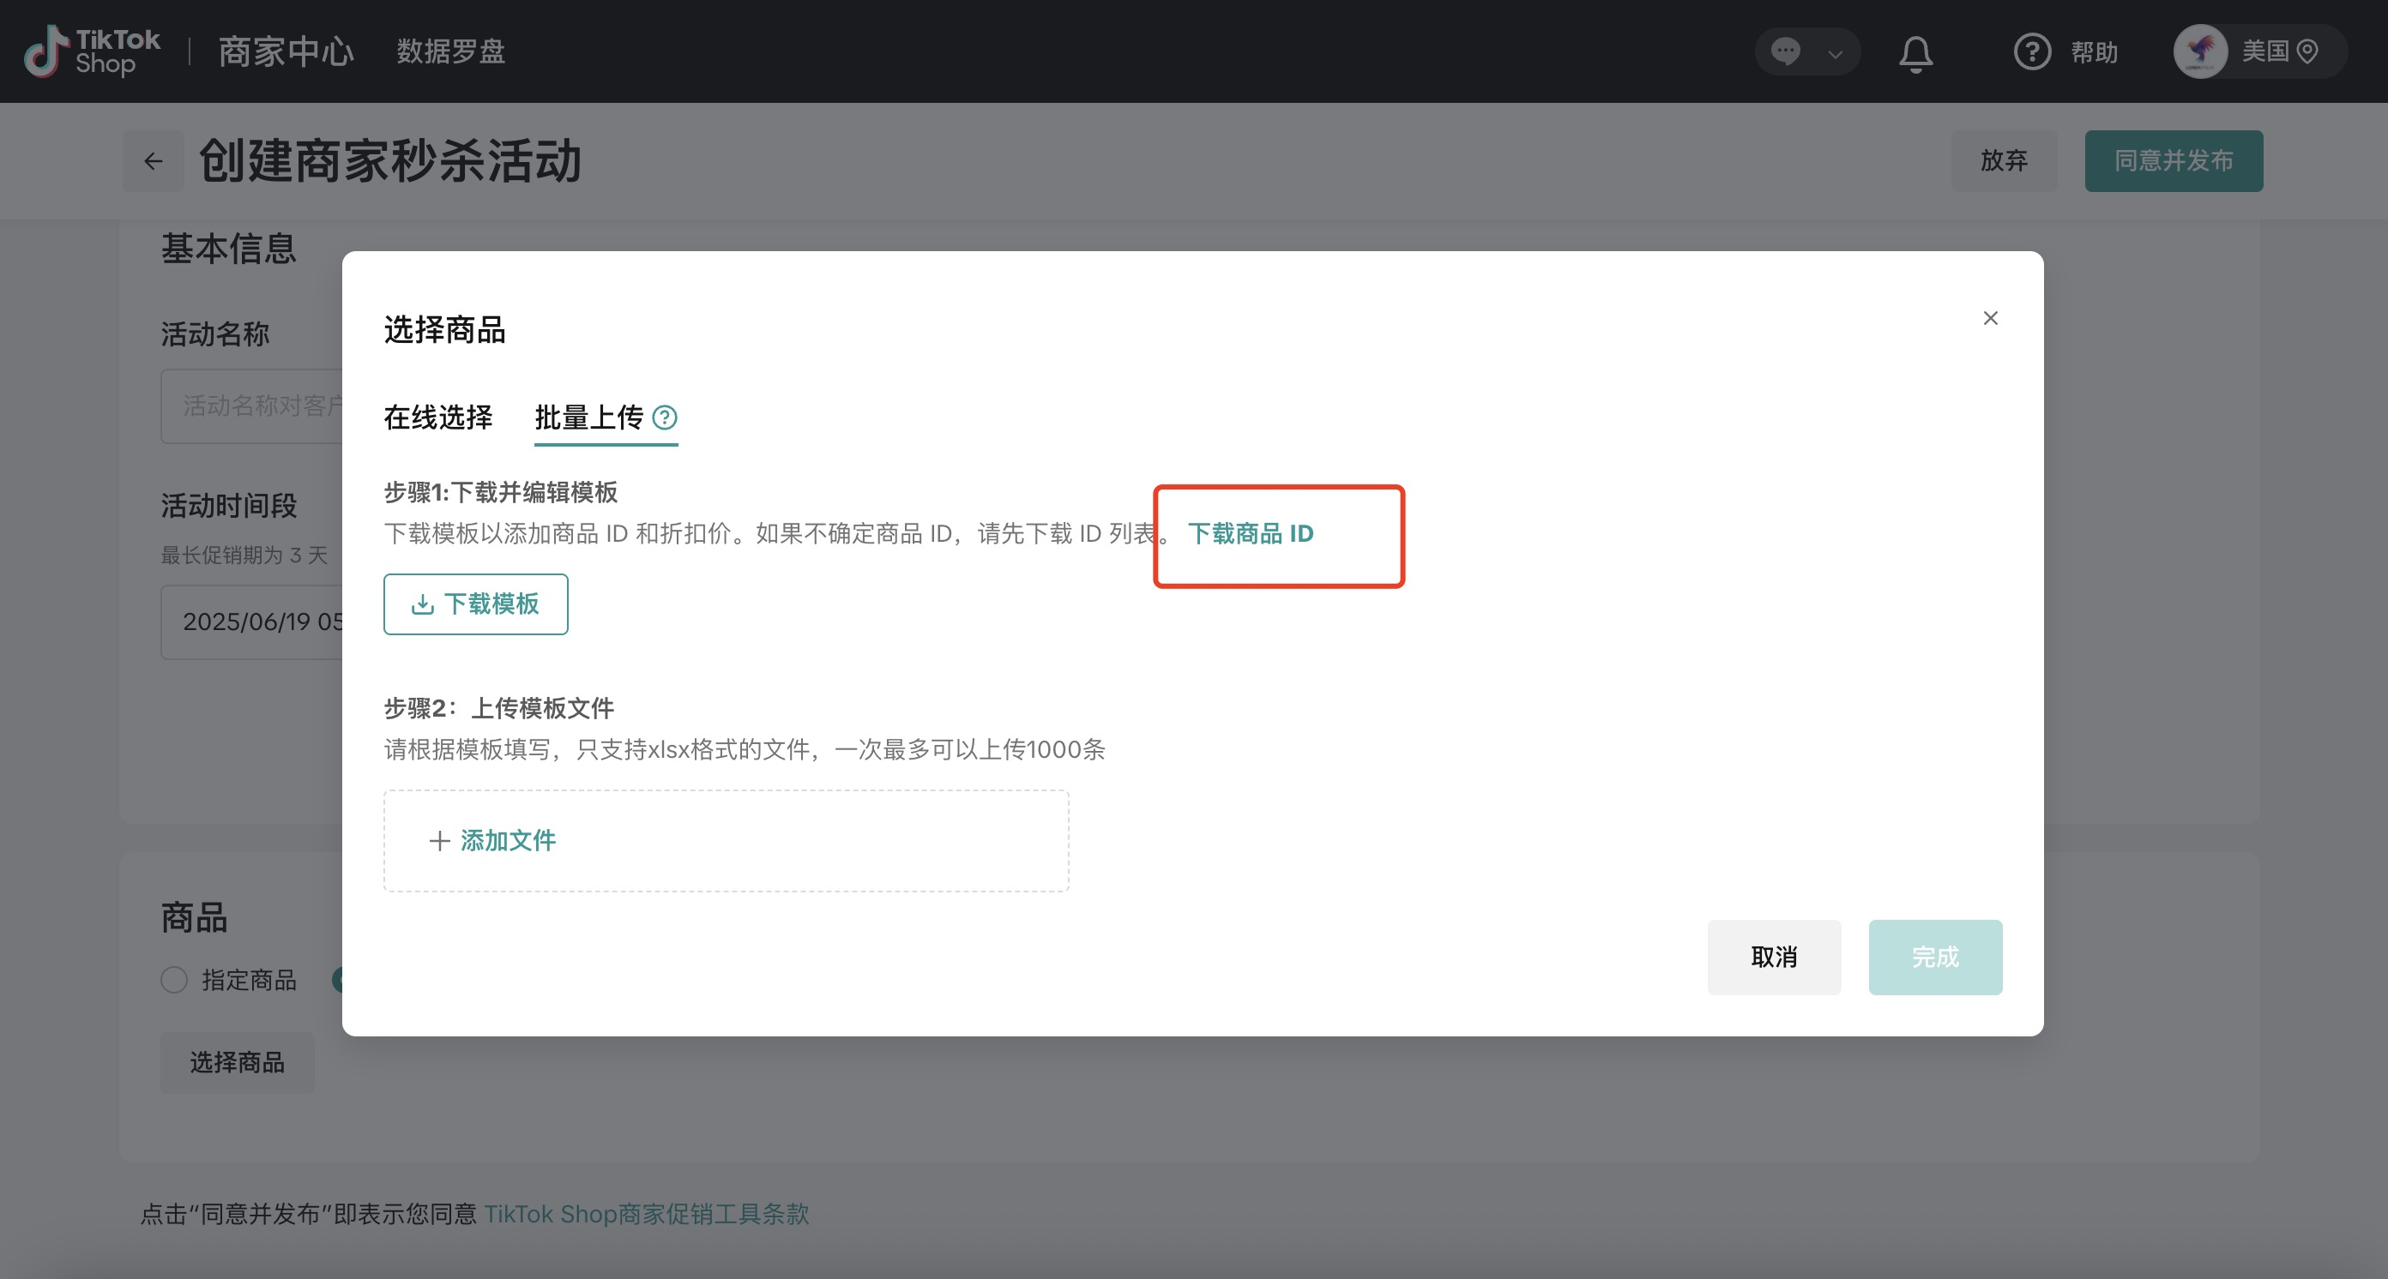Select the 指定商品 radio button
This screenshot has height=1279, width=2388.
[x=174, y=980]
